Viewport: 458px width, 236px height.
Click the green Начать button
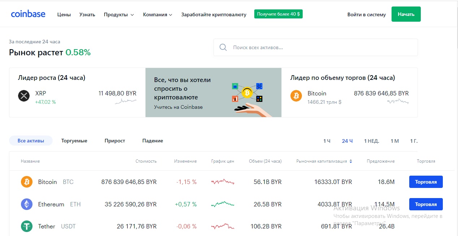pos(406,14)
